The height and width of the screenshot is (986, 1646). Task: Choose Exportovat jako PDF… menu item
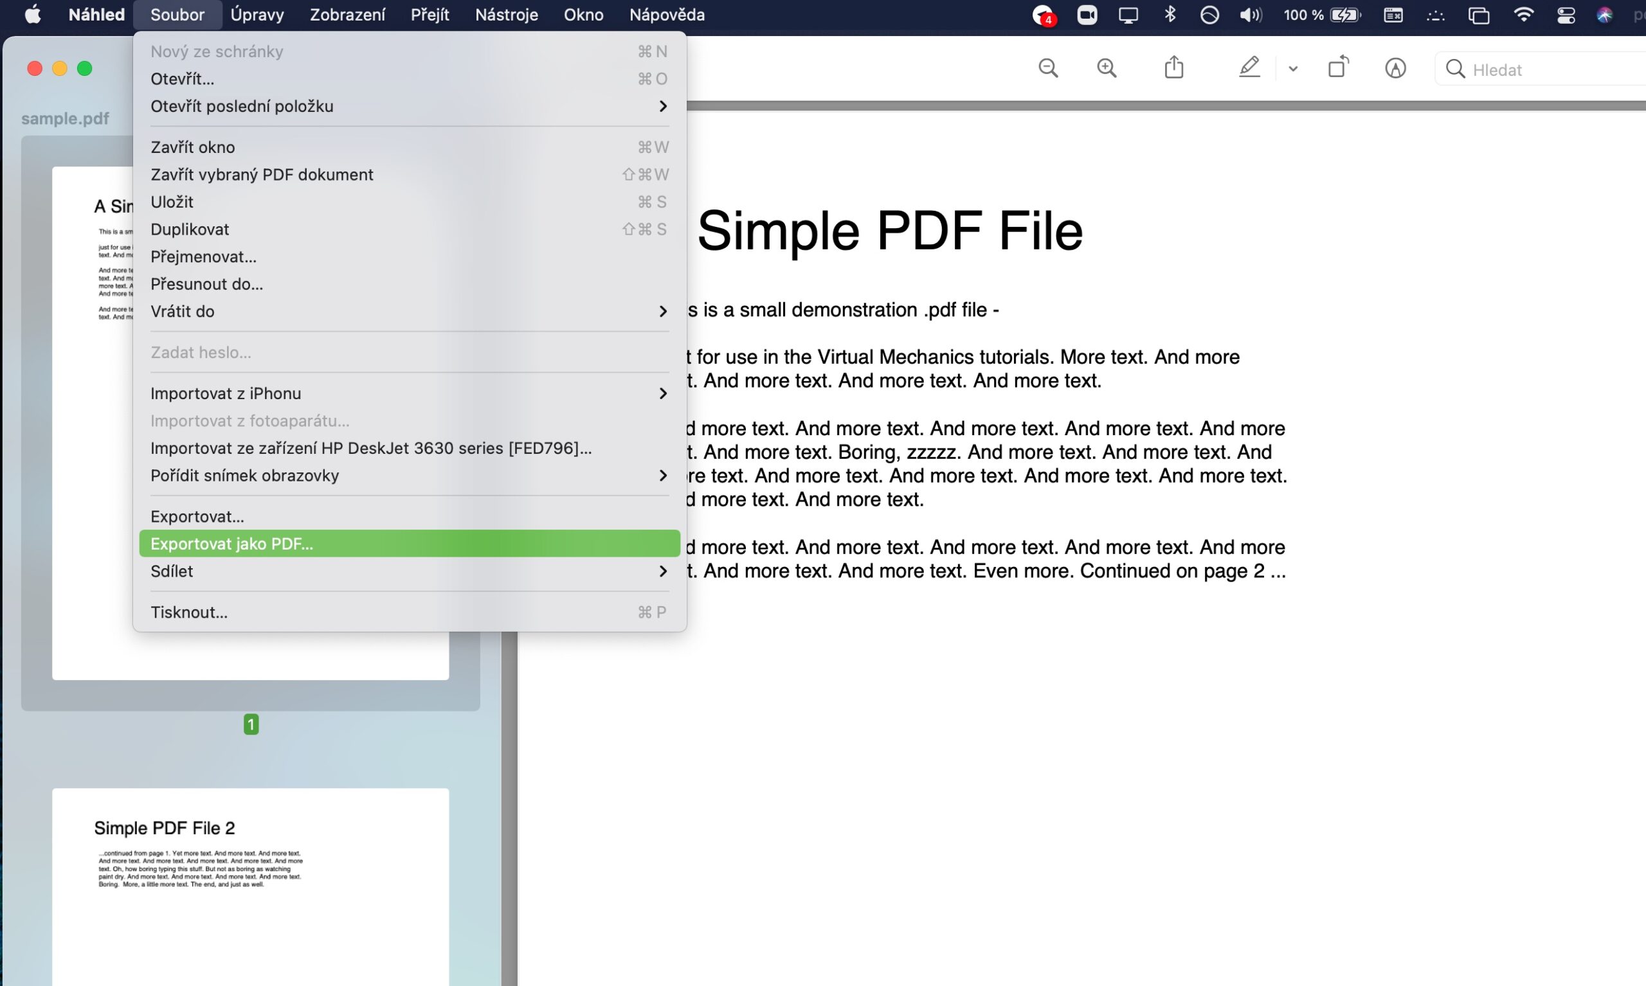[x=231, y=544]
